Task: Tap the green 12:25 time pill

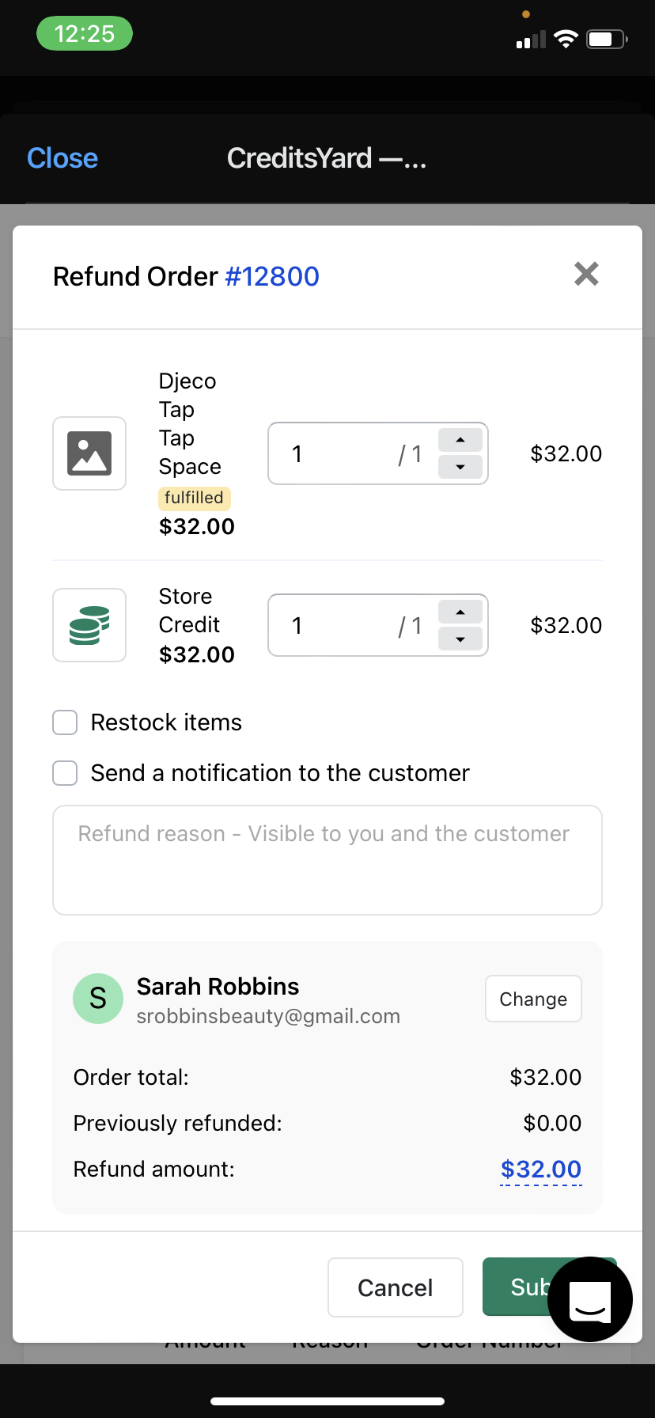Action: click(85, 34)
